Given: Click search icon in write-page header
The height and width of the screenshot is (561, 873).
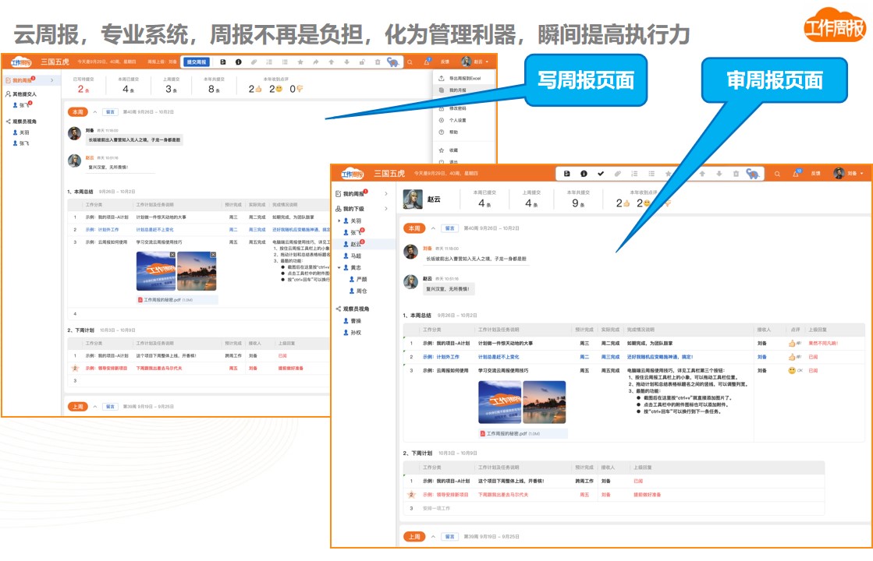Looking at the screenshot, I should click(410, 62).
